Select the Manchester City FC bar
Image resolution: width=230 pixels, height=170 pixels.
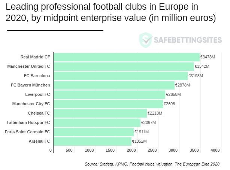(108, 104)
